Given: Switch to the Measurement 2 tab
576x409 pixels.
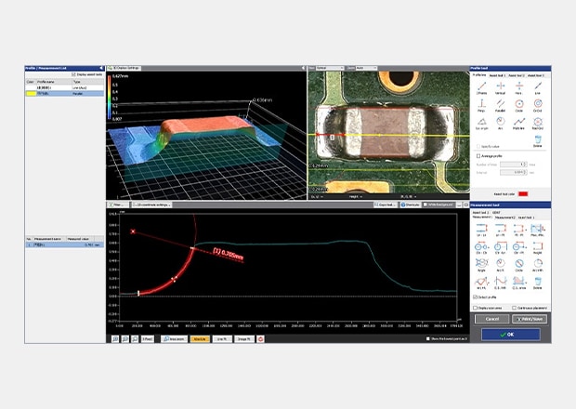Looking at the screenshot, I should tap(507, 217).
